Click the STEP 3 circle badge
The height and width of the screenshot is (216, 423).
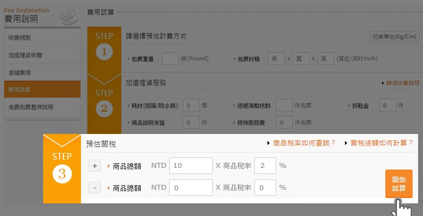pyautogui.click(x=62, y=174)
